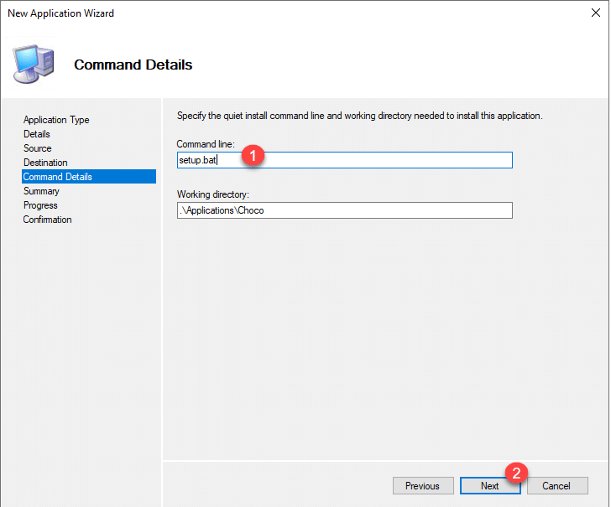Go to the Confirmation wizard step
The width and height of the screenshot is (611, 507).
[48, 220]
